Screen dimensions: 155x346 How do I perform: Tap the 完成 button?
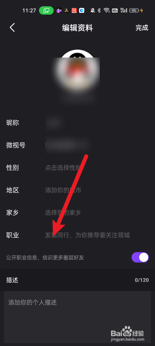coord(142,28)
